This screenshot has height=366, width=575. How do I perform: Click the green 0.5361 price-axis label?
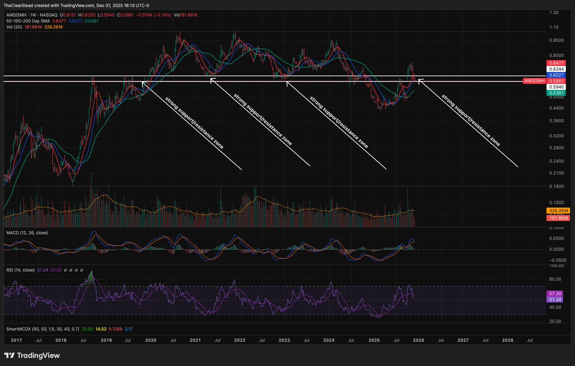555,93
